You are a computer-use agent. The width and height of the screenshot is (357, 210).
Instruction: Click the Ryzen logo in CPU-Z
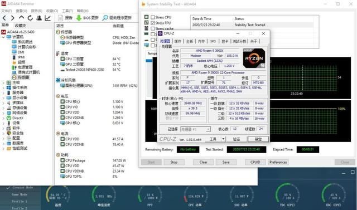coord(254,58)
